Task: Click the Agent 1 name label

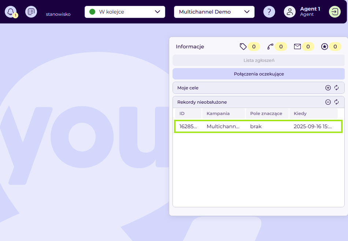Action: tap(310, 9)
